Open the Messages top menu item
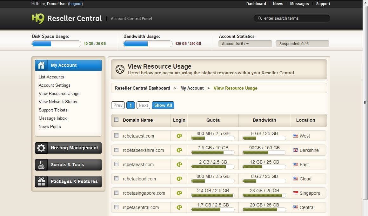The height and width of the screenshot is (216, 368). click(299, 4)
